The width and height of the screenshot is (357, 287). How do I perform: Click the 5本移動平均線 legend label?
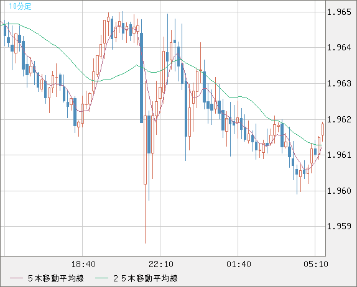[x=56, y=278]
